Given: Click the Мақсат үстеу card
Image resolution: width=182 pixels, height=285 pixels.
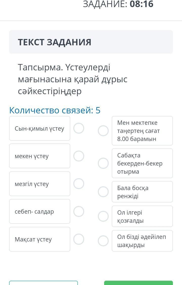Looking at the screenshot, I should pyautogui.click(x=40, y=239).
